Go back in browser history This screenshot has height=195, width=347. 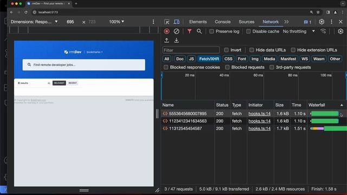pos(11,12)
